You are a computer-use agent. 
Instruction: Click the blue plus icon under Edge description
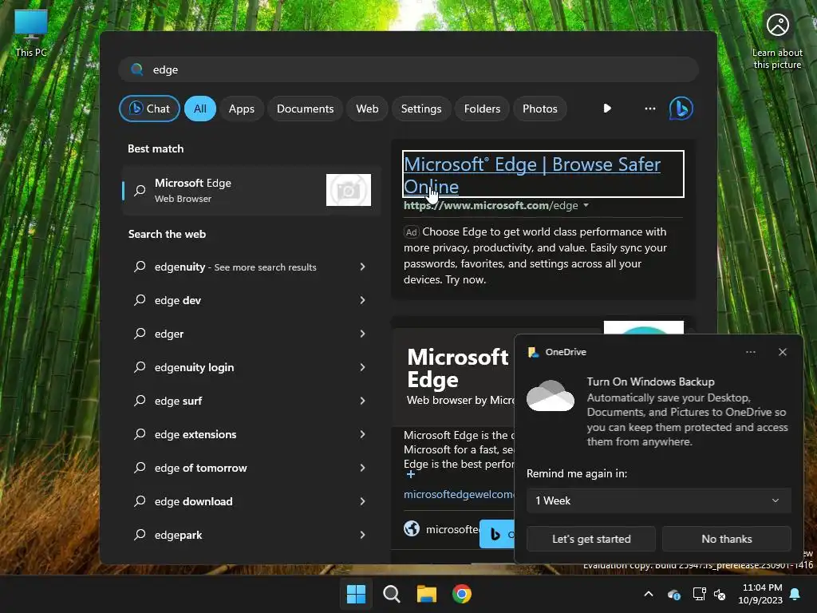point(411,474)
